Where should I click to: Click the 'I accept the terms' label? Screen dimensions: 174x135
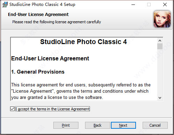tap(53, 109)
